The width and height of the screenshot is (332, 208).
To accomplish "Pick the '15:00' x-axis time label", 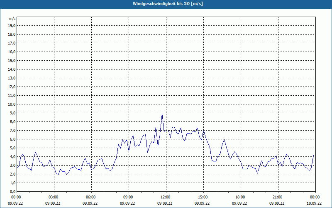I will click(x=203, y=197).
